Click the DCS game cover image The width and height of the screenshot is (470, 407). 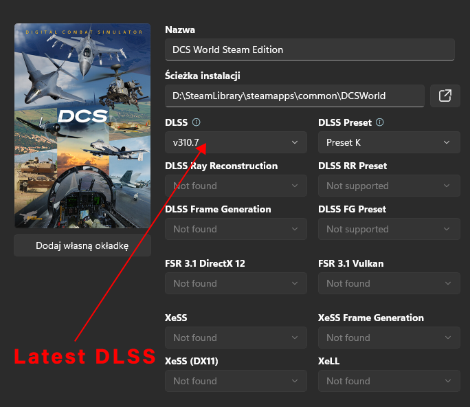(x=82, y=126)
